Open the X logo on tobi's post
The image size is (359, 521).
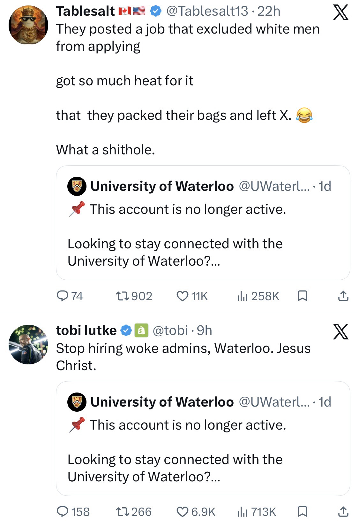tap(340, 331)
